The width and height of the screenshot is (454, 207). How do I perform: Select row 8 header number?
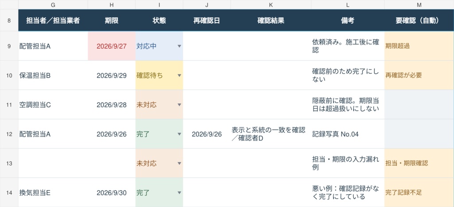9,20
